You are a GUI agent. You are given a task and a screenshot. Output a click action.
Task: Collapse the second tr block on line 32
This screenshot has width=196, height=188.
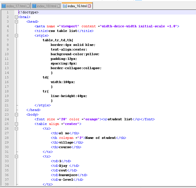pos(16,156)
